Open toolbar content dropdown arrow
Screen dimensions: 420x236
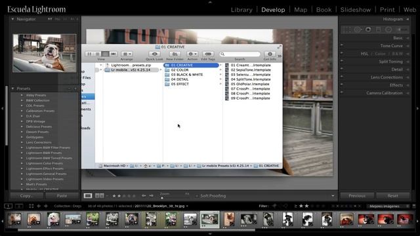coord(333,196)
